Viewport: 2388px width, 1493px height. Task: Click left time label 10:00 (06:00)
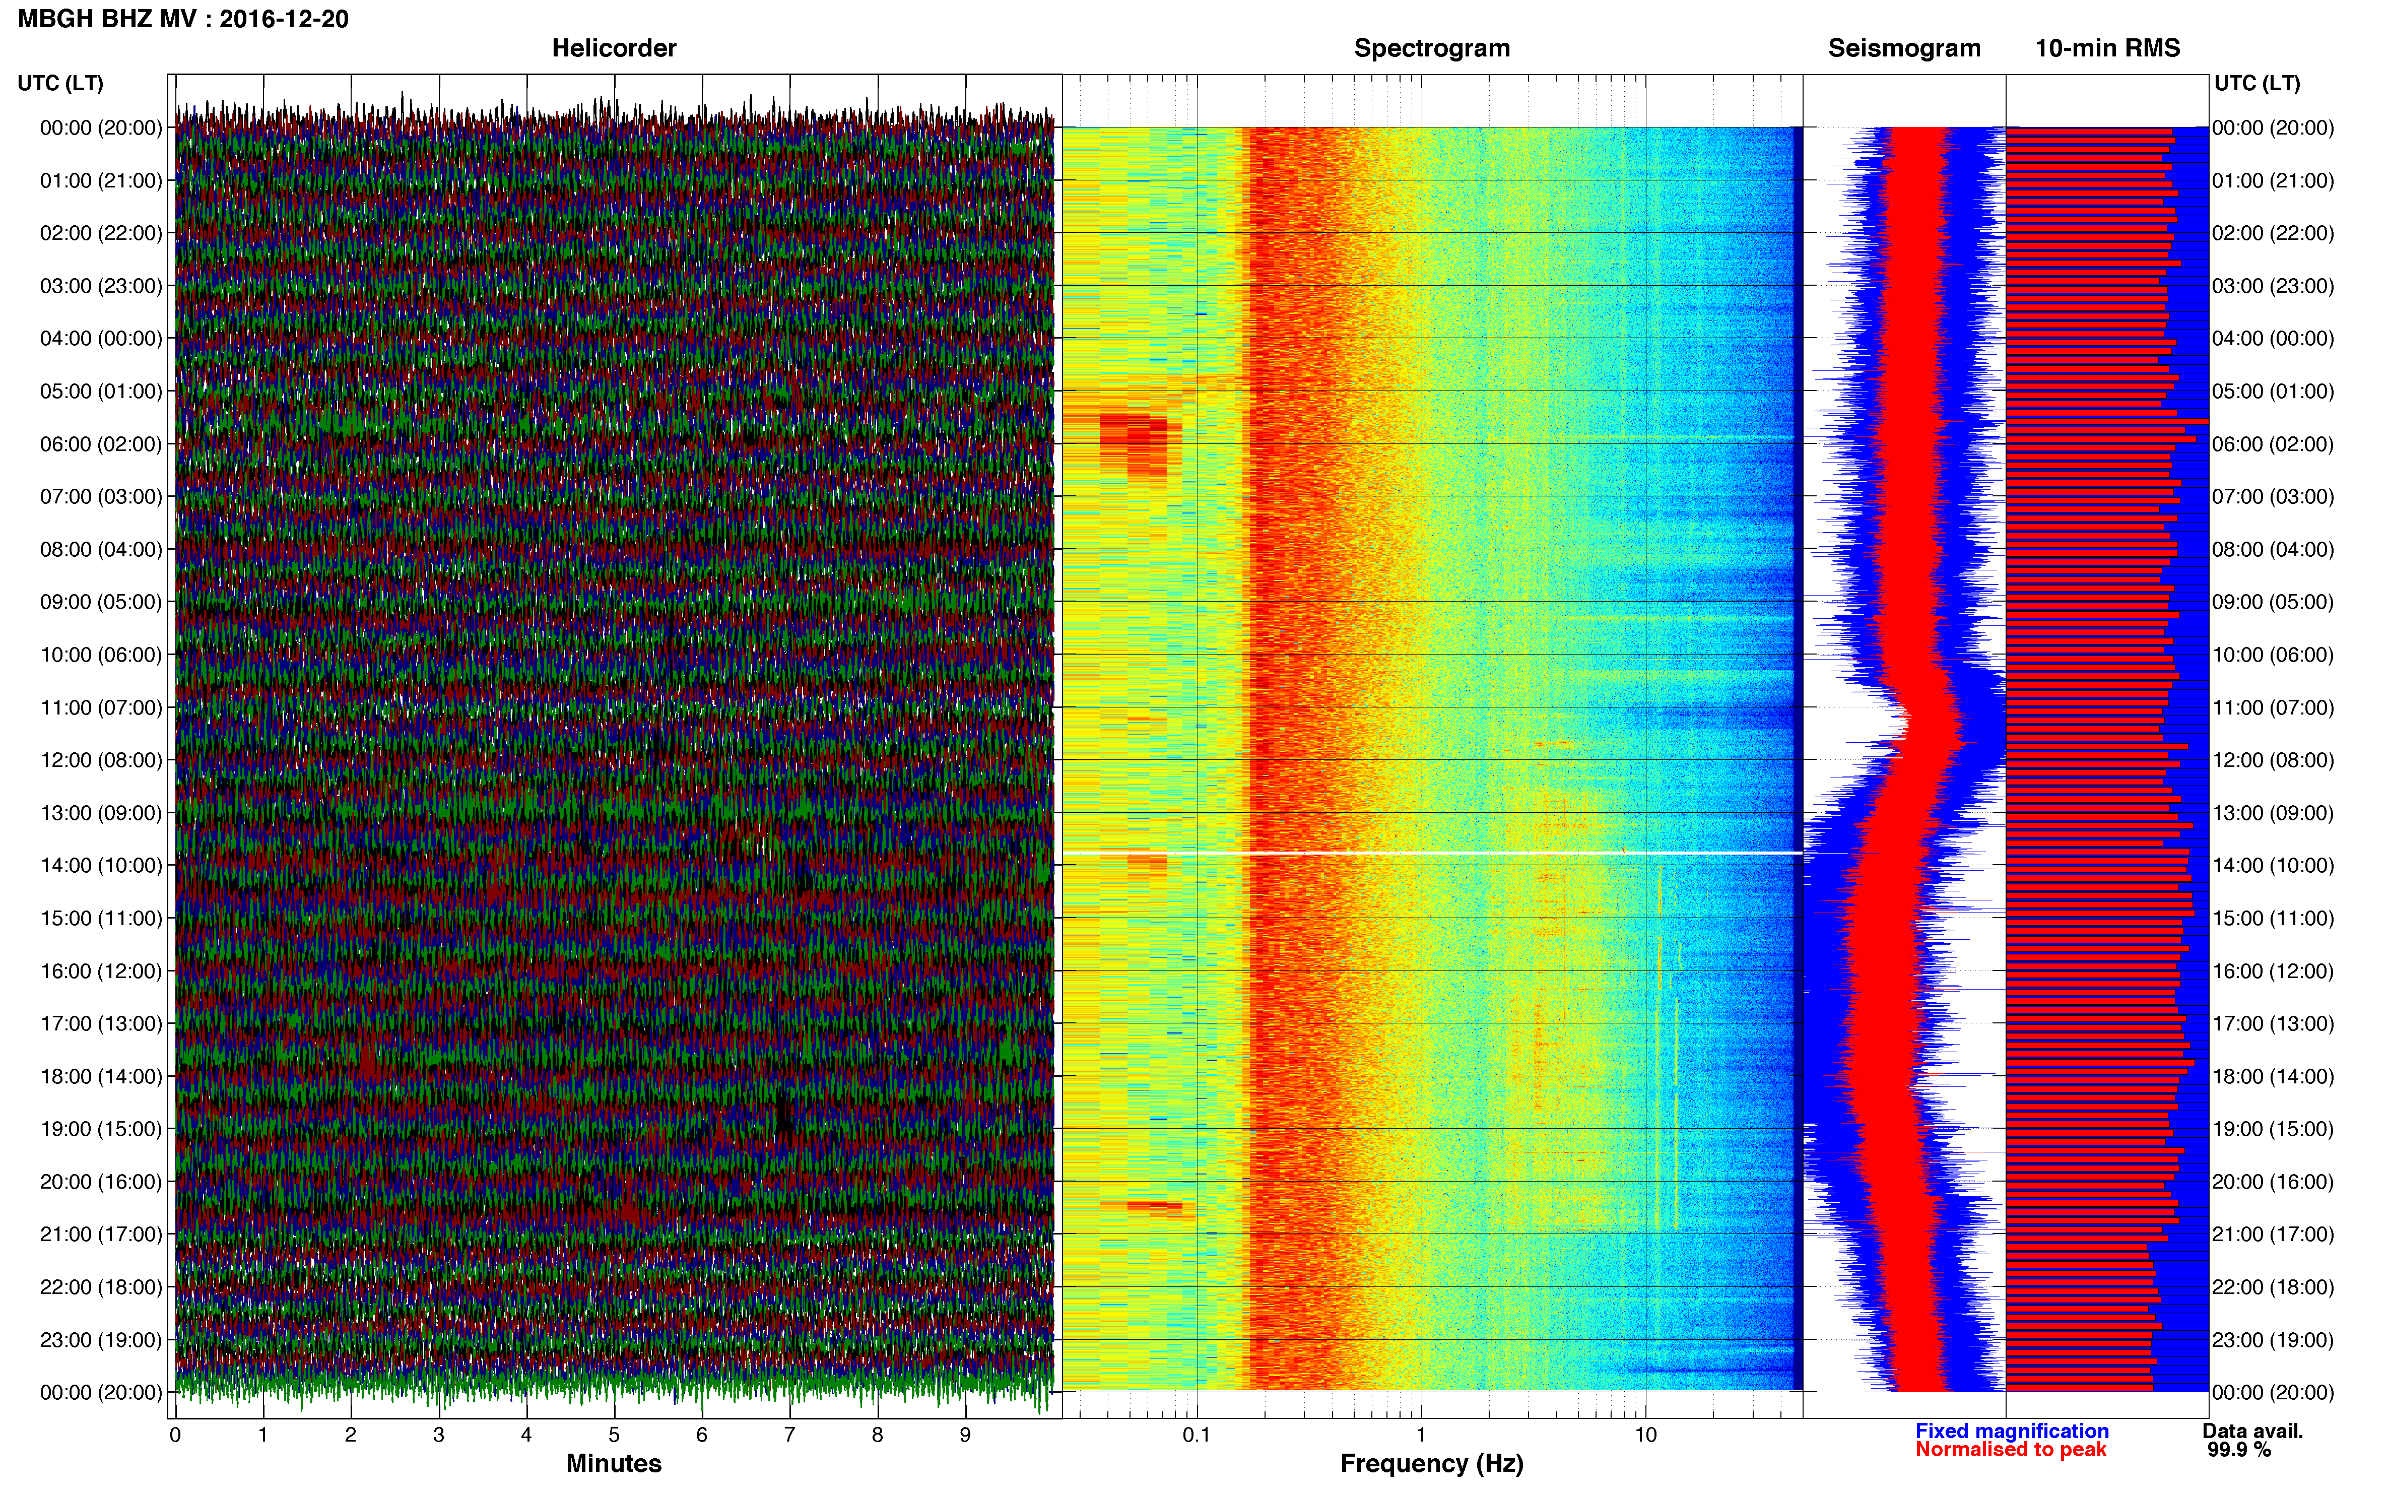[101, 655]
